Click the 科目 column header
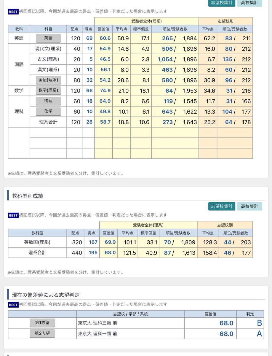The width and height of the screenshot is (272, 356). coord(48,29)
